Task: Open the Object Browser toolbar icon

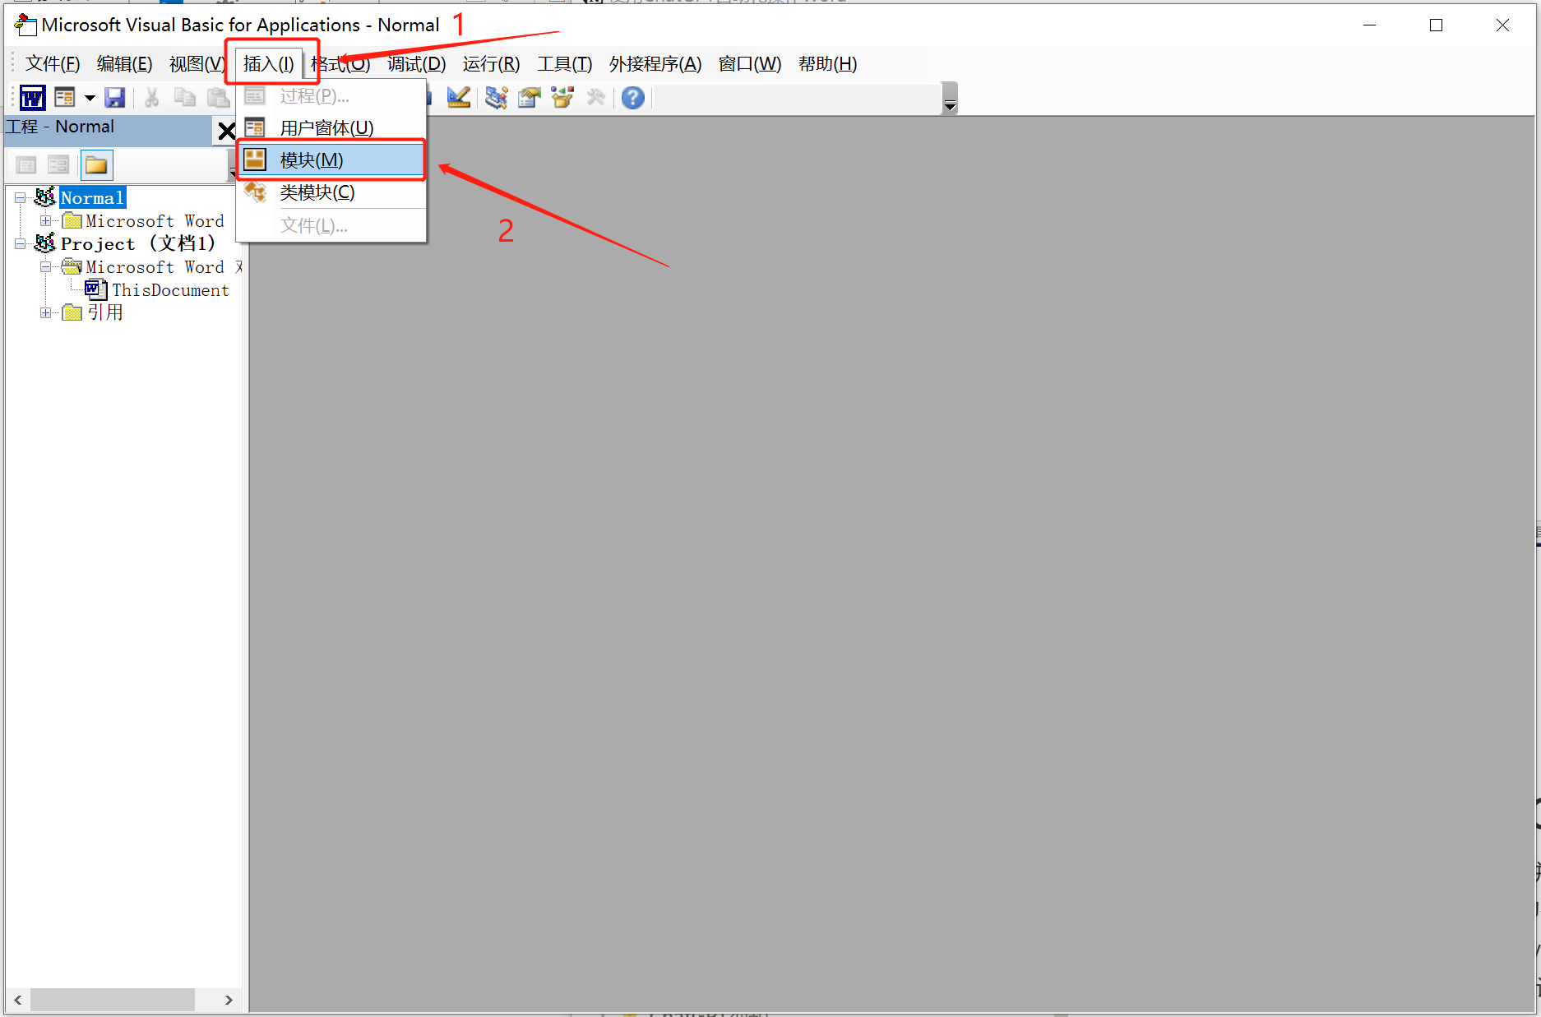Action: pos(562,98)
